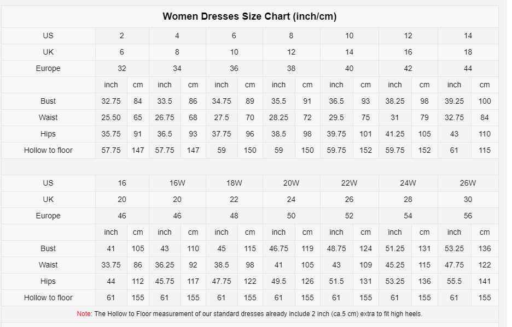The image size is (512, 327).
Task: Click Hips value 55.5 inch
Action: [x=454, y=281]
